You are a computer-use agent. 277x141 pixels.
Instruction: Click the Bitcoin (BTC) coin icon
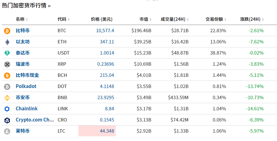(7, 31)
